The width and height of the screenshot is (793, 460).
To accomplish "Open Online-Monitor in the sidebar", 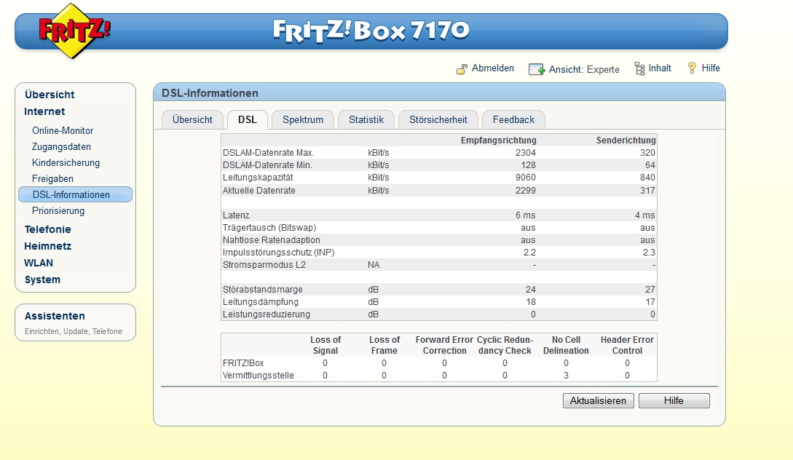I will tap(63, 130).
